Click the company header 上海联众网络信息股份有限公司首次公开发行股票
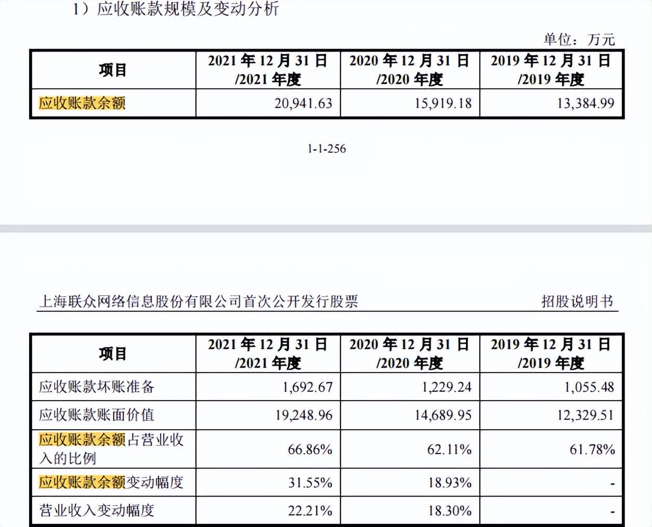652x527 pixels. pyautogui.click(x=199, y=301)
